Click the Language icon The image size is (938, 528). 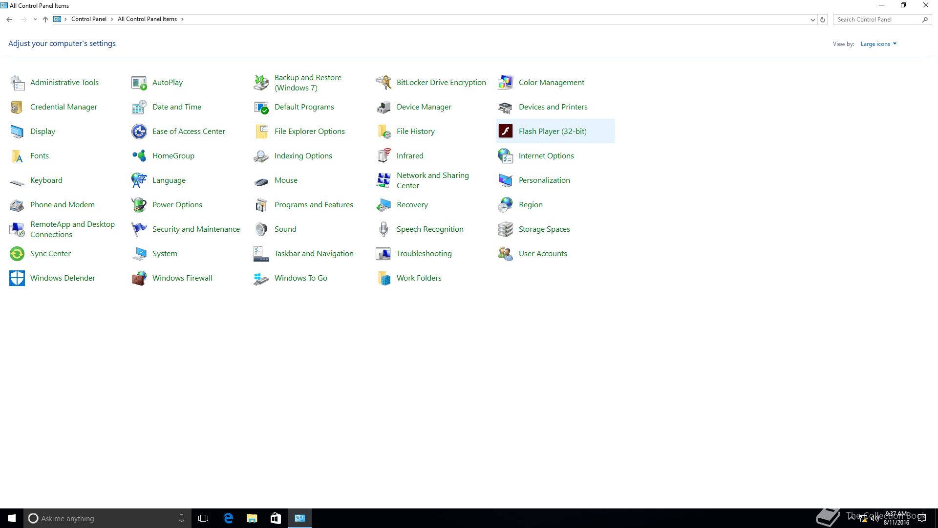point(139,180)
